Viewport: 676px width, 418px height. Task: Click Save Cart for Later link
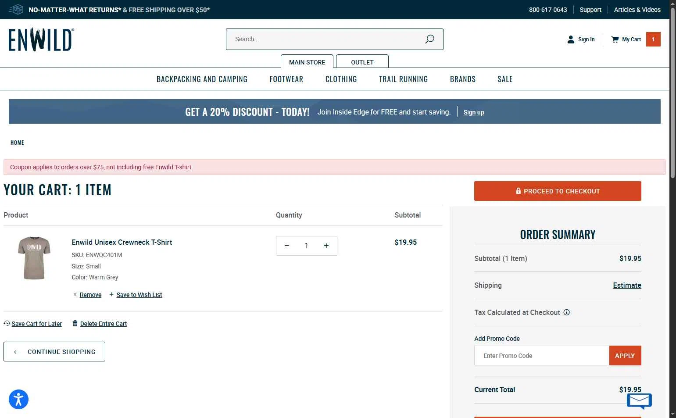coord(37,324)
